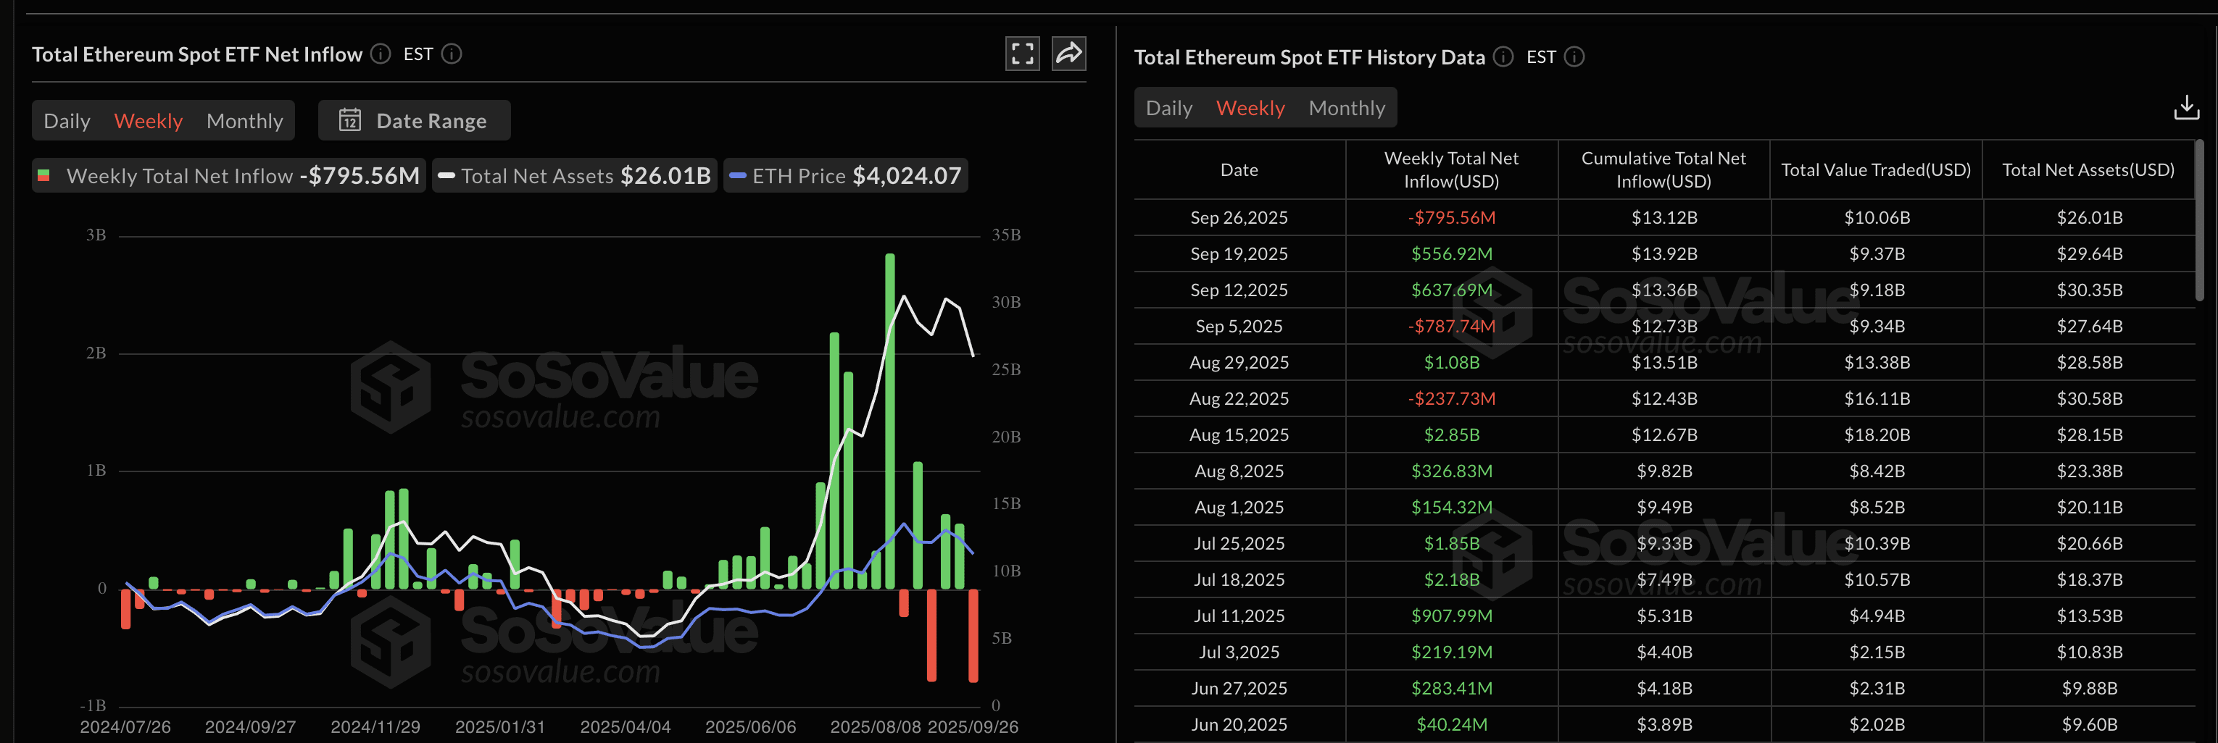This screenshot has height=743, width=2218.
Task: Share the Ethereum Spot ETF chart
Action: 1068,54
